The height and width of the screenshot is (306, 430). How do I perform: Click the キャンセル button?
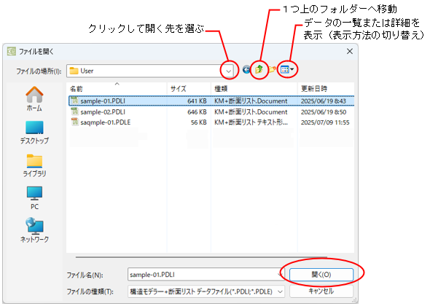point(321,291)
